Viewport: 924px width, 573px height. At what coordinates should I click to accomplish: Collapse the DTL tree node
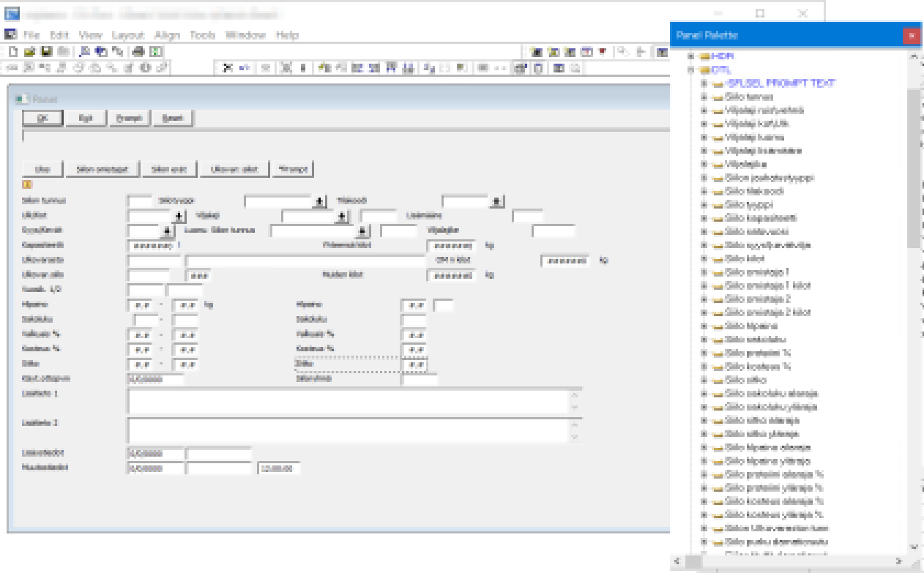point(690,70)
